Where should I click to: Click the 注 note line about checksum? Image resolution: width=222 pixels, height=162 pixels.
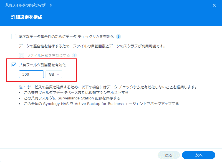(108, 87)
